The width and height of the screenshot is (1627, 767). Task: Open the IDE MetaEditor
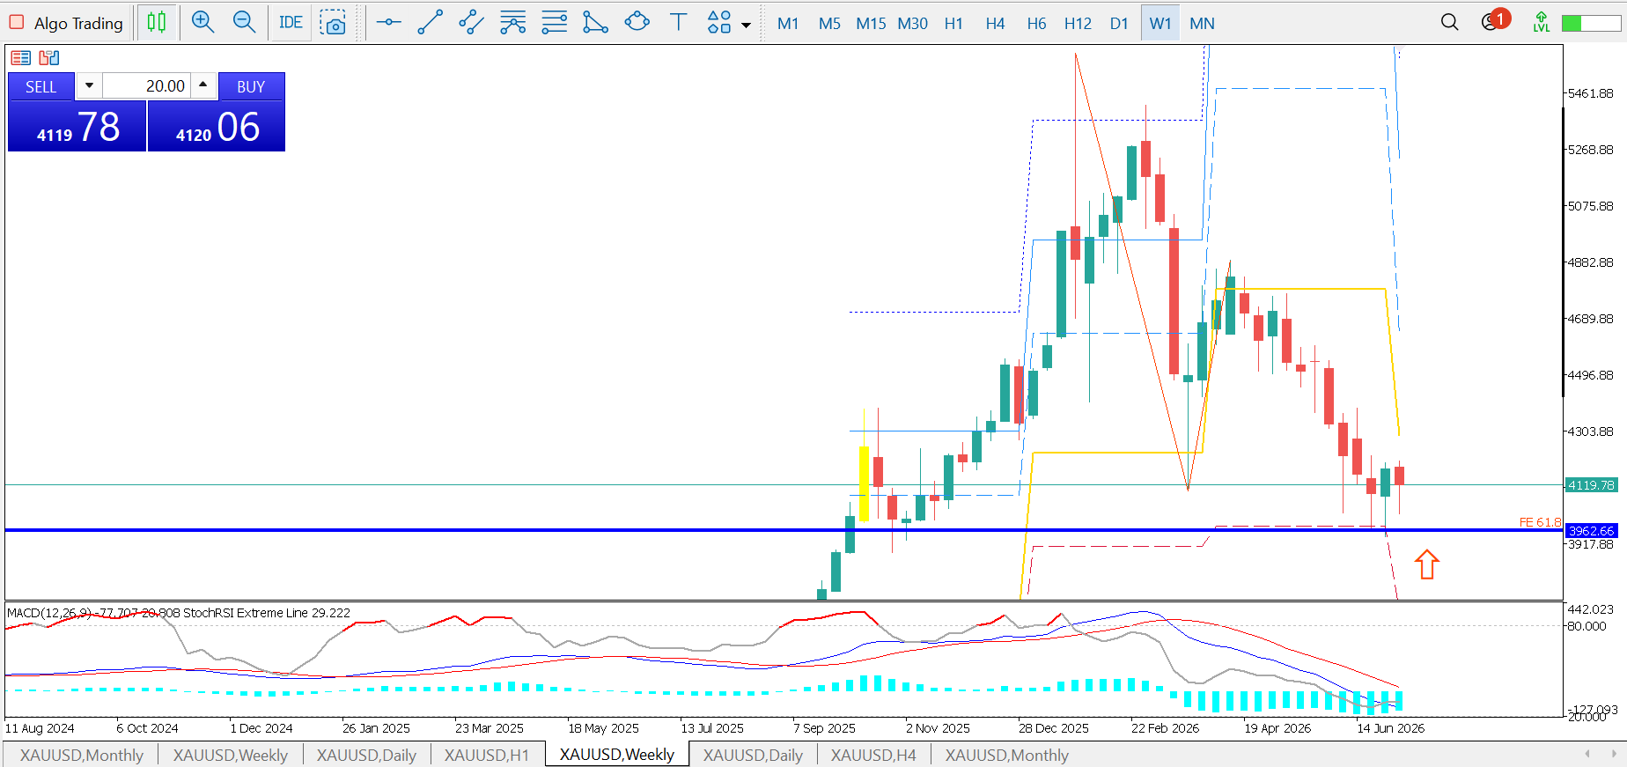[x=291, y=23]
